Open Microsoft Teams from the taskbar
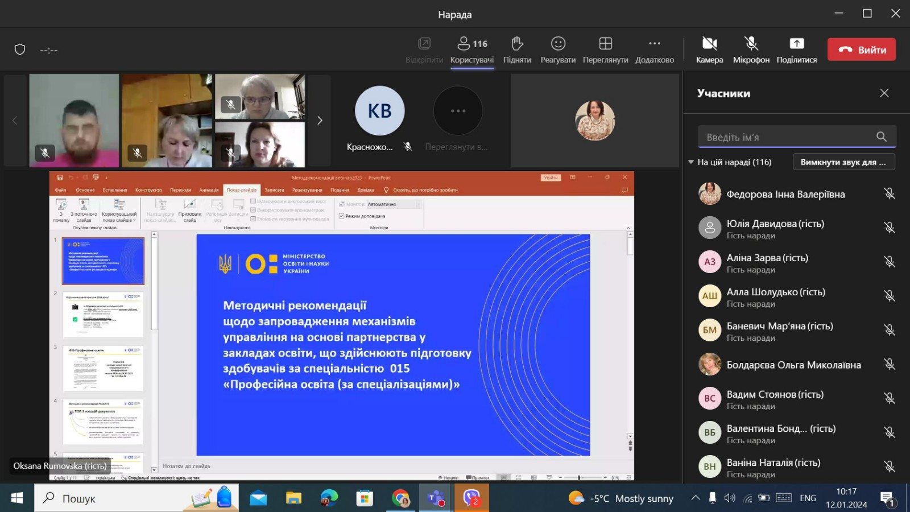Screen dimensions: 910x512 (x=436, y=498)
